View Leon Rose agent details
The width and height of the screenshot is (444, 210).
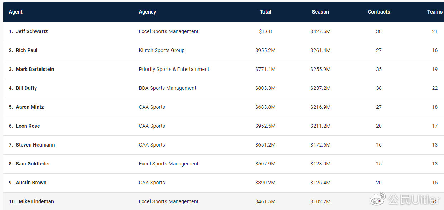(x=28, y=126)
